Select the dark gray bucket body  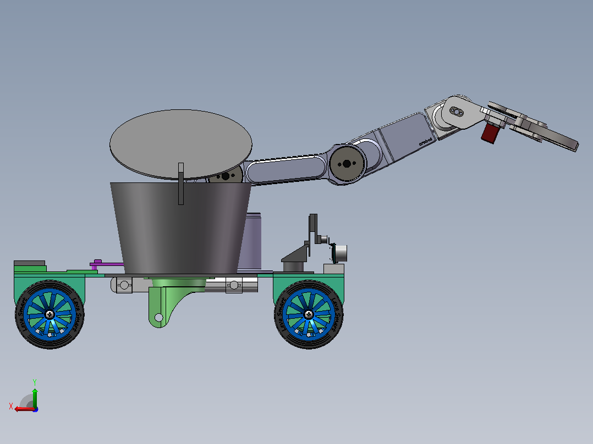click(x=181, y=228)
